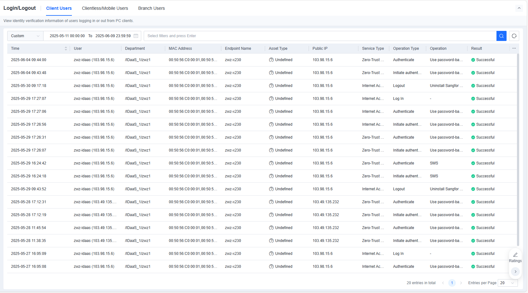Click Undefined asset icon in 2025-05-29 16:24:42 row
This screenshot has width=528, height=293.
coord(271,163)
